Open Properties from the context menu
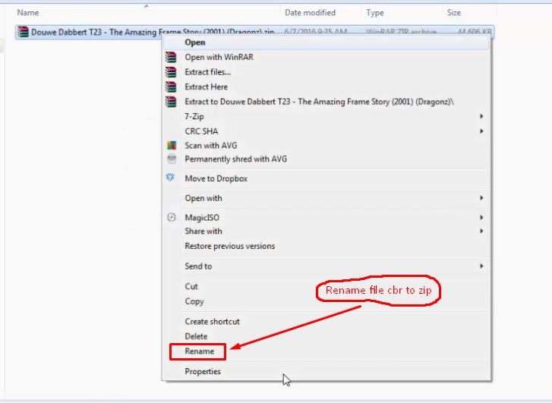The height and width of the screenshot is (403, 552). point(326,371)
